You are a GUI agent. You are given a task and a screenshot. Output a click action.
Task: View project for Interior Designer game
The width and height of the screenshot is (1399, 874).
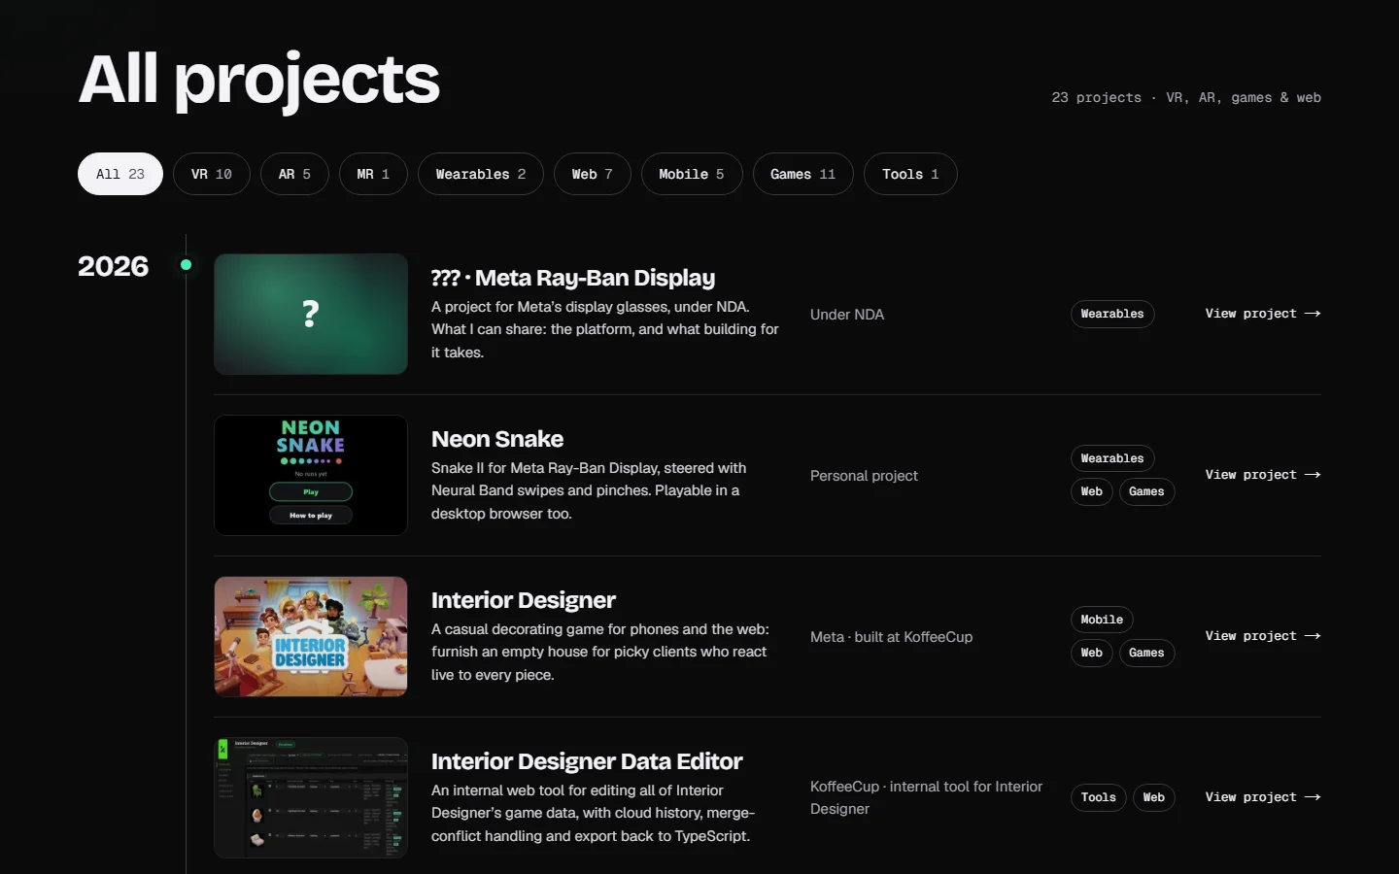1263,636
